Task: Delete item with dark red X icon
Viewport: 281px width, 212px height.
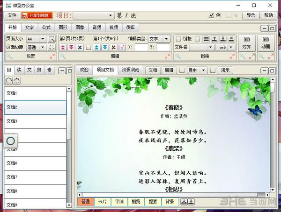Action: pos(113,47)
